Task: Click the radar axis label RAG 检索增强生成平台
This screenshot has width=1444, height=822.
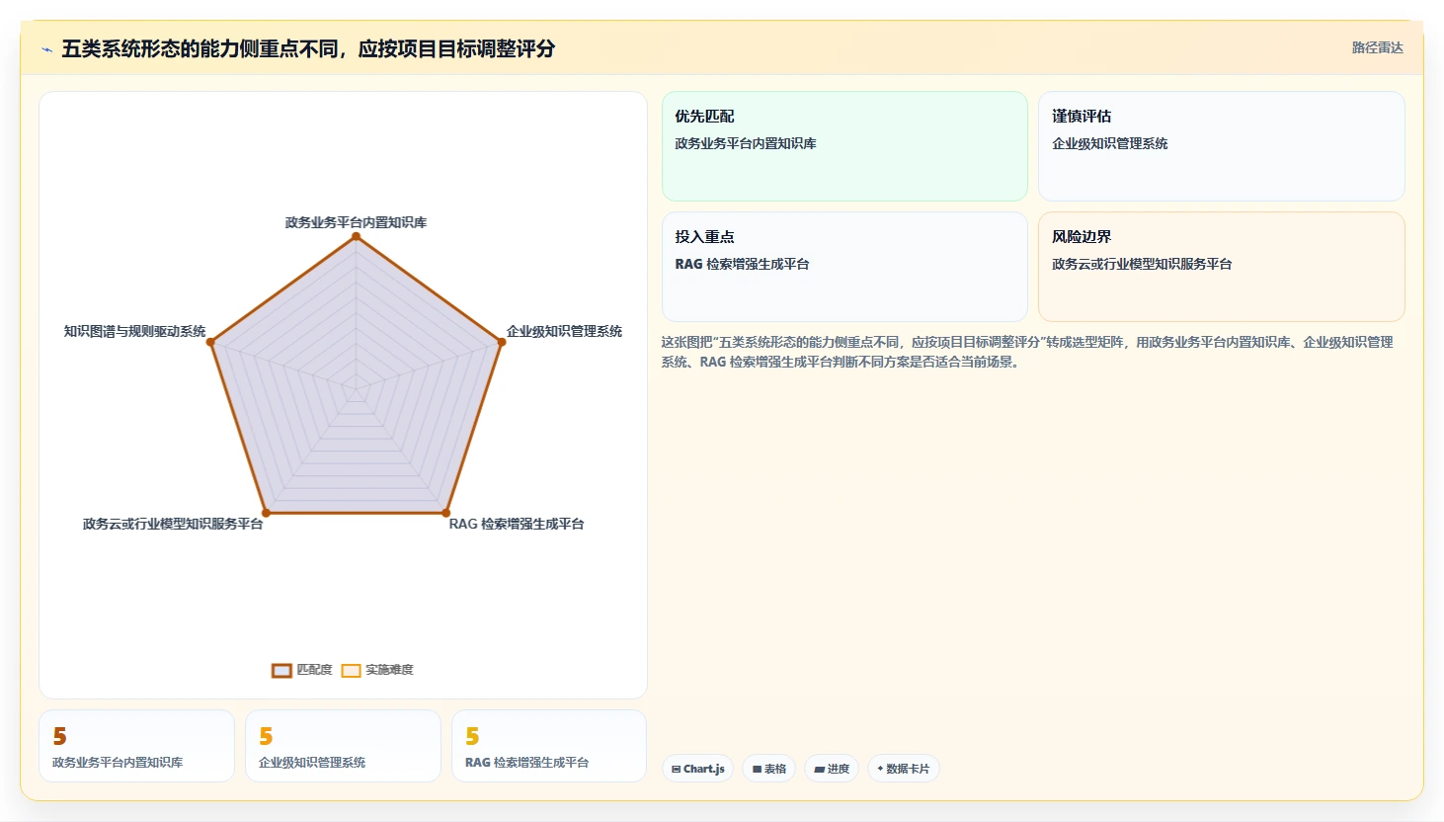Action: (517, 524)
